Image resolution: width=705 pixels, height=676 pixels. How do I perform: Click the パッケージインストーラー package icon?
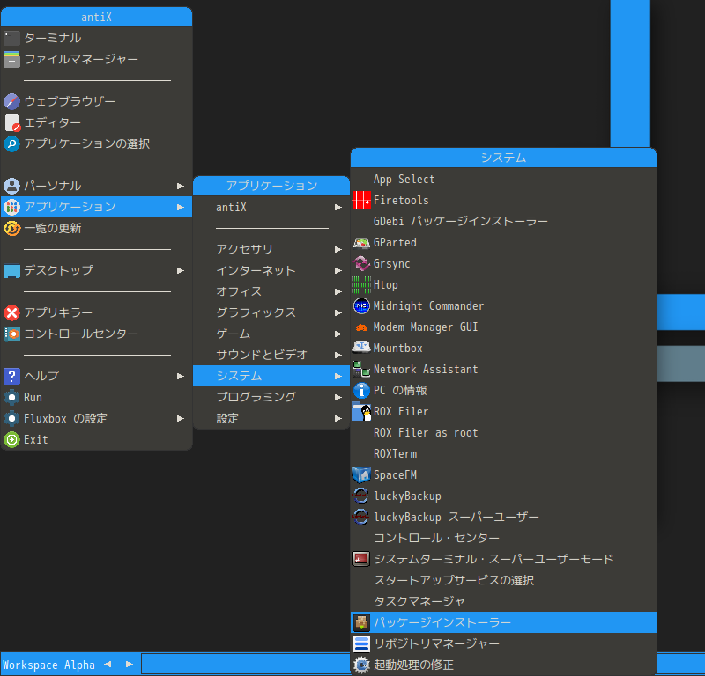point(361,622)
